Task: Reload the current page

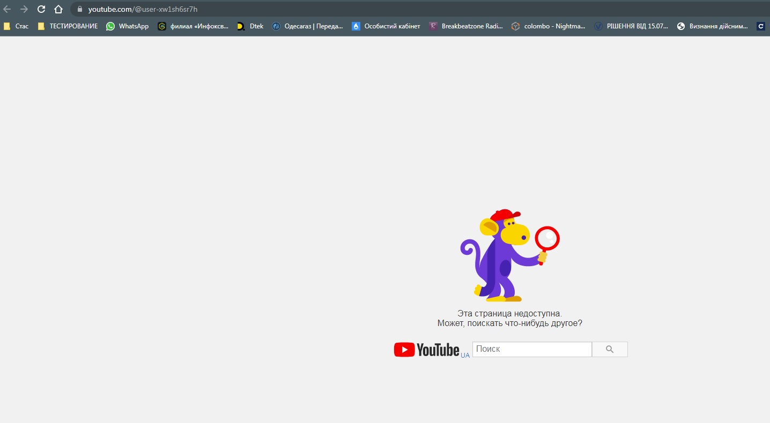Action: pos(41,9)
